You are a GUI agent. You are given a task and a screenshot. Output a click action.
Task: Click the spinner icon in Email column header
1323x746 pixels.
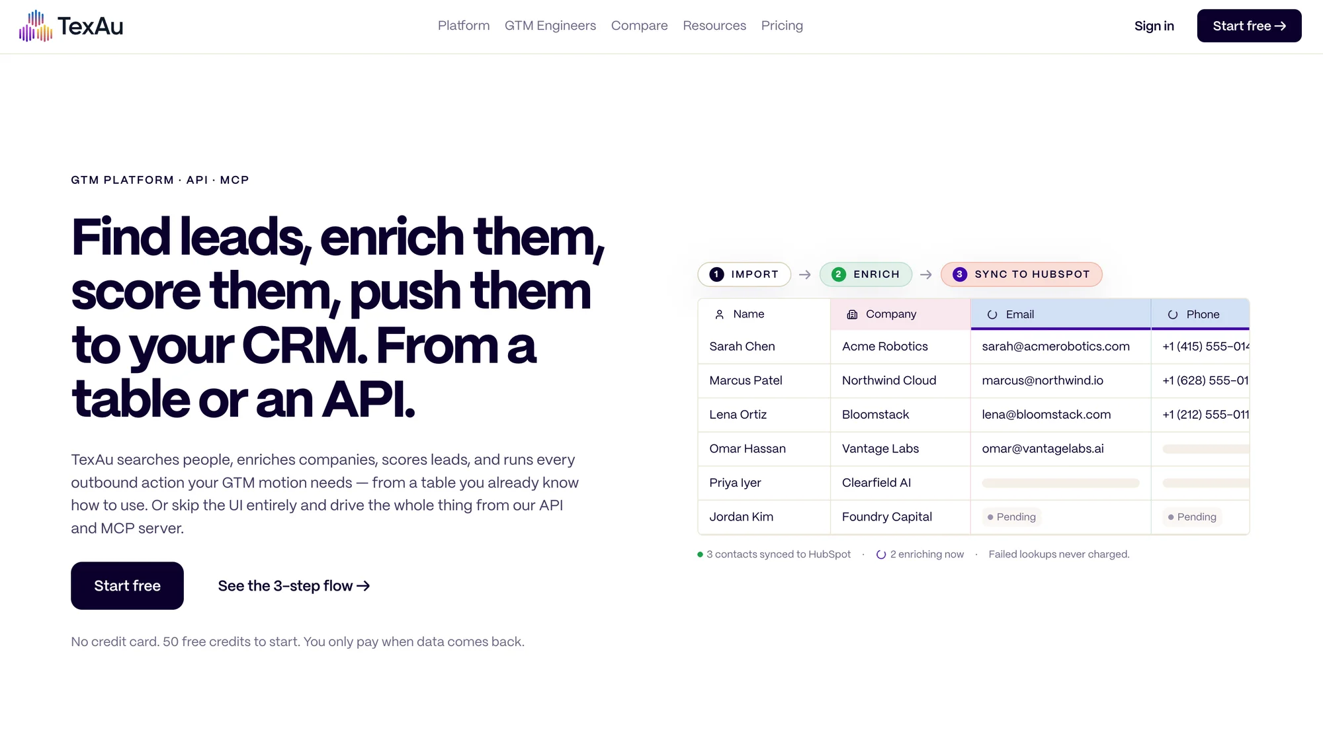pyautogui.click(x=992, y=315)
